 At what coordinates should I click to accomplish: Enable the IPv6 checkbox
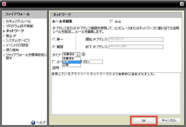(112, 21)
